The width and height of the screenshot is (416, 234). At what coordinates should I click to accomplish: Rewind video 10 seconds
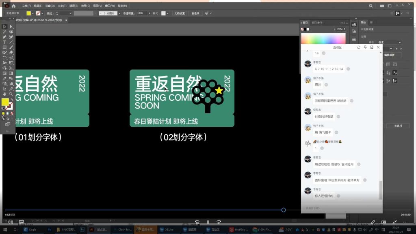[x=197, y=222]
